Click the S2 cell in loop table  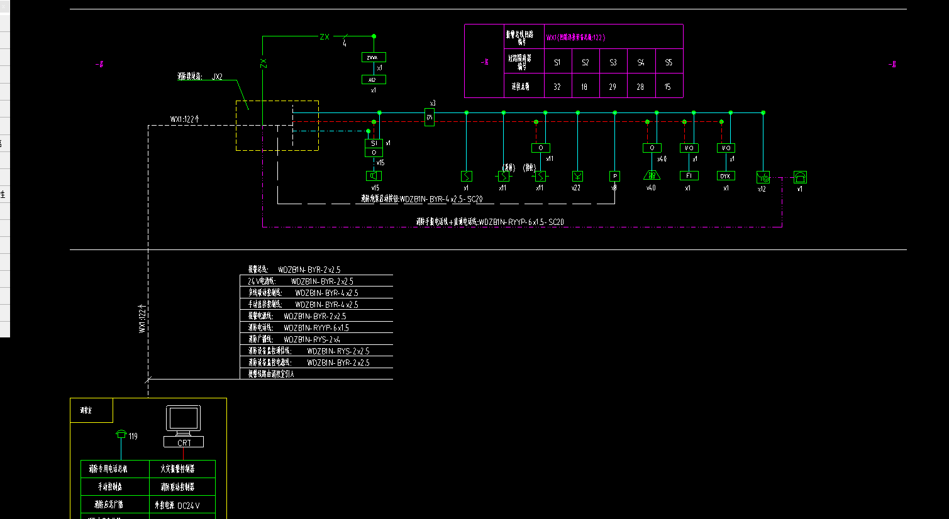[x=585, y=62]
